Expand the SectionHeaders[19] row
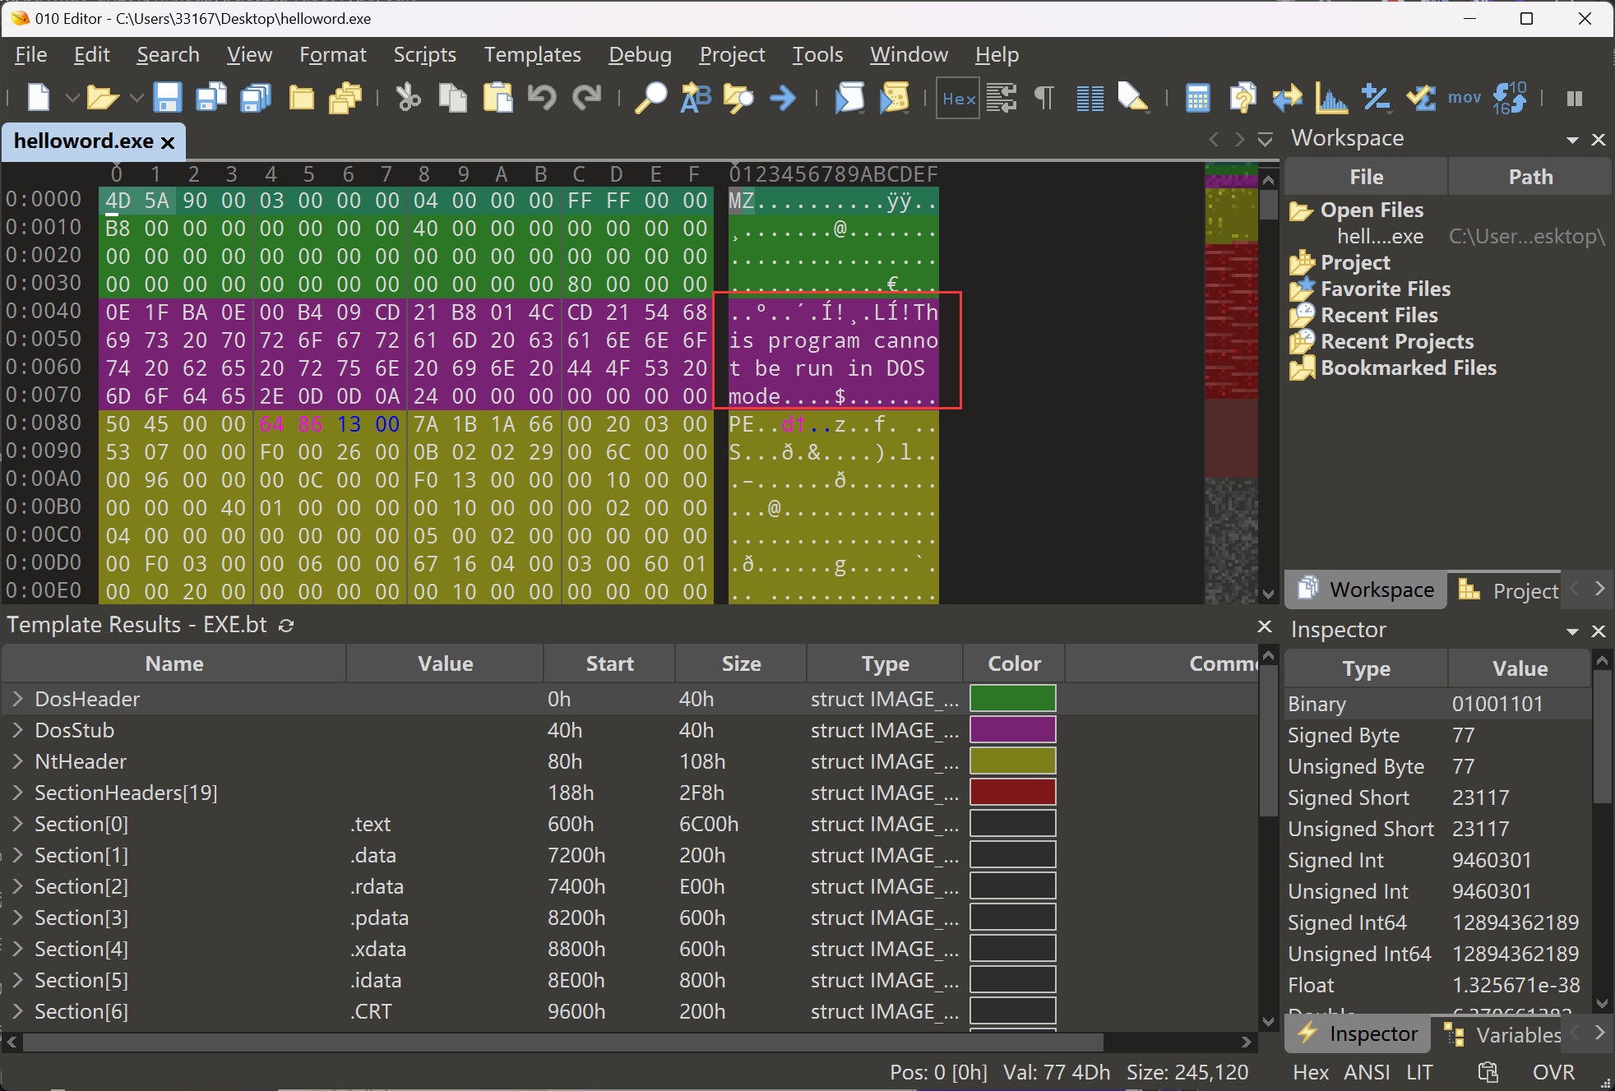 17,793
